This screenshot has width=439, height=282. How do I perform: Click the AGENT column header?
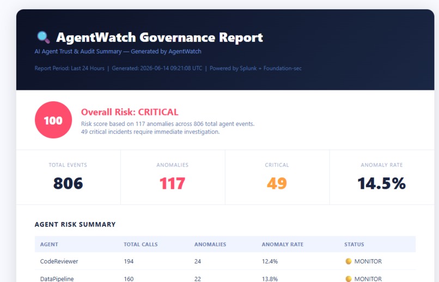(49, 244)
